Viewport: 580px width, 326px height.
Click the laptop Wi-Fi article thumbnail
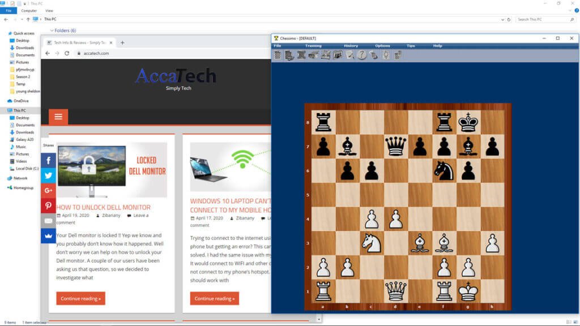(231, 167)
